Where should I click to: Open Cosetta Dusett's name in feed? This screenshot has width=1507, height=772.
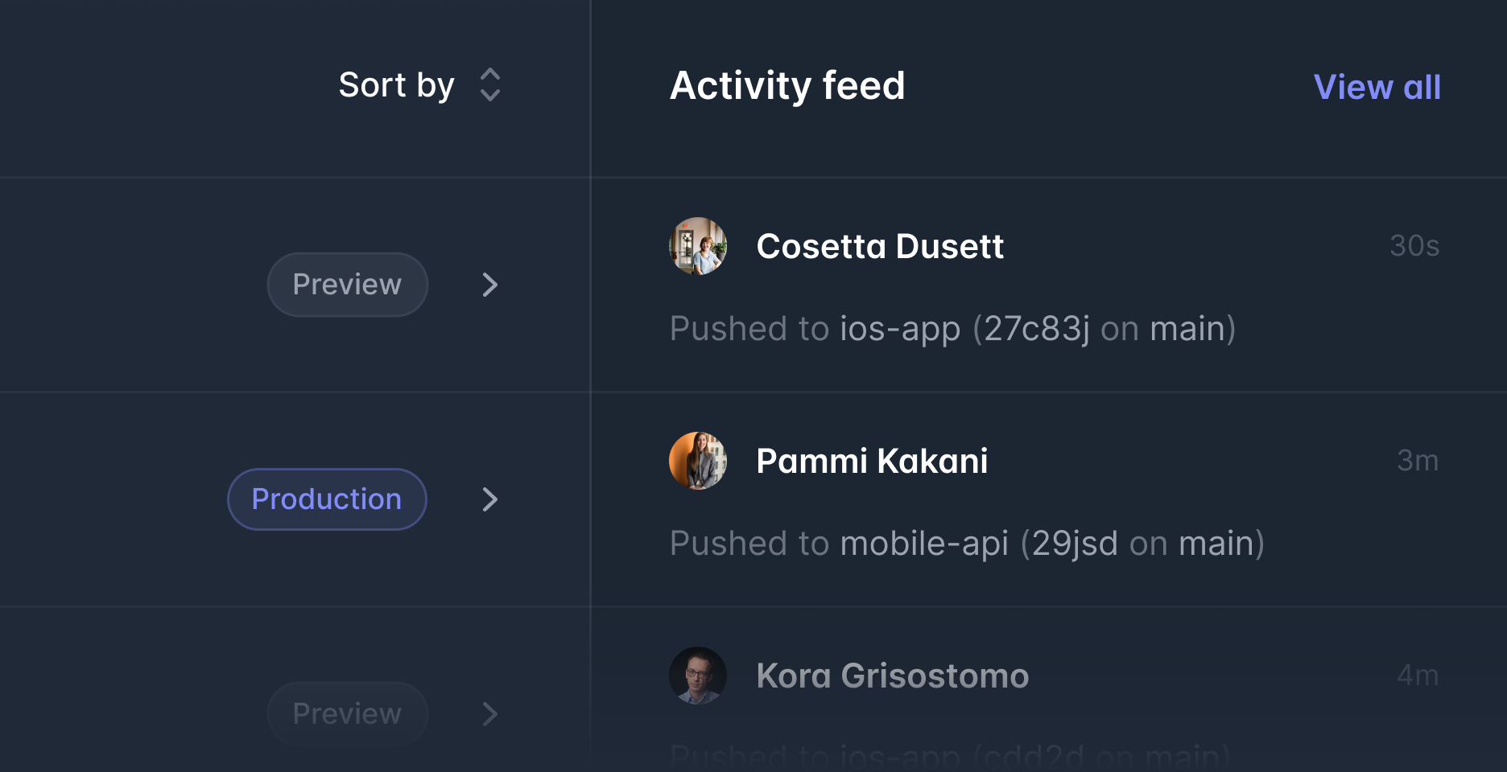pos(880,246)
